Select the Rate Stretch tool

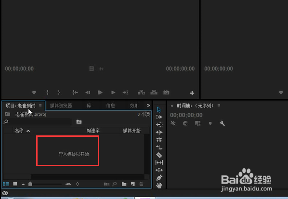tap(159, 147)
